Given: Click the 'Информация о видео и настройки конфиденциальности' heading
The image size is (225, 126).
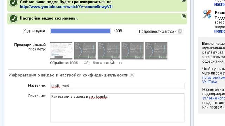Looking at the screenshot, I should [x=69, y=75].
